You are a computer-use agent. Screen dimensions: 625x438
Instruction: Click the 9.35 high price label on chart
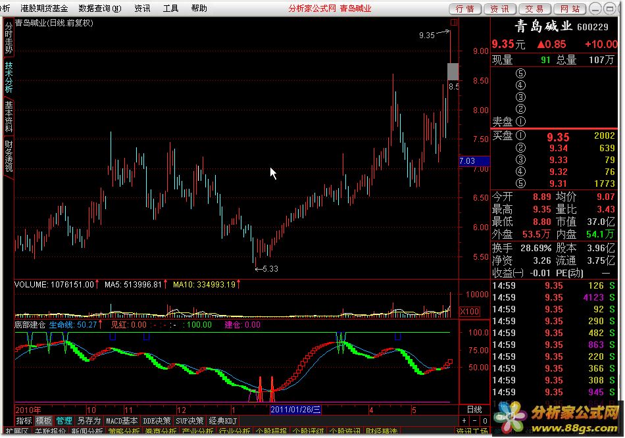pos(427,36)
